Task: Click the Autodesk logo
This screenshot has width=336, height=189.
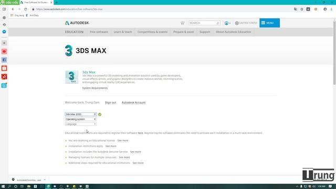Action: point(77,23)
